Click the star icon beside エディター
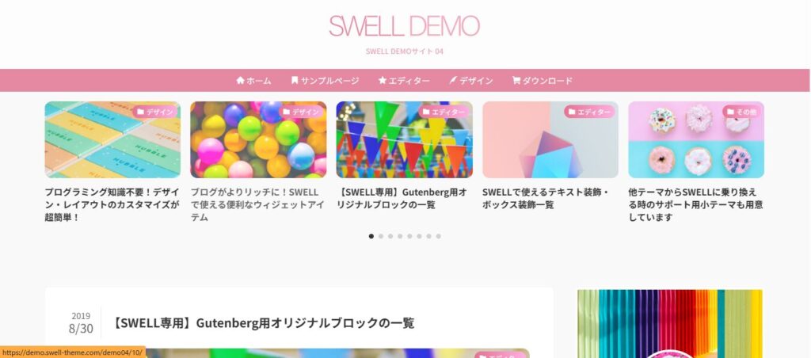Screen dimensions: 811x358 (x=383, y=80)
